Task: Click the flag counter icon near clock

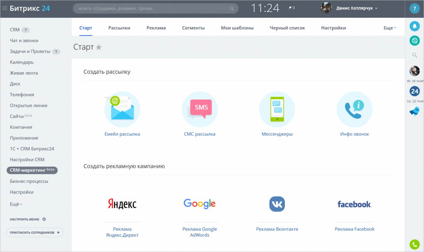Action: (x=292, y=8)
